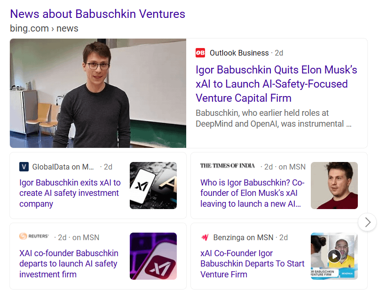Open the bing.com › news breadcrumb
The width and height of the screenshot is (379, 291).
(x=44, y=28)
